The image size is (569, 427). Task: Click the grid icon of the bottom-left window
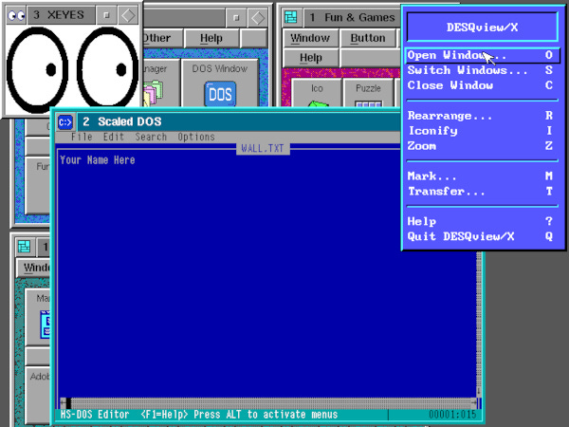[x=25, y=247]
